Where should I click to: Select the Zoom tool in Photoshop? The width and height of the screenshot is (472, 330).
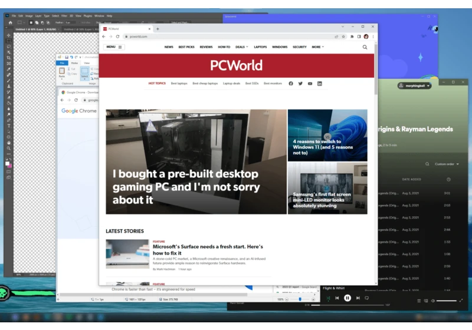tap(9, 148)
